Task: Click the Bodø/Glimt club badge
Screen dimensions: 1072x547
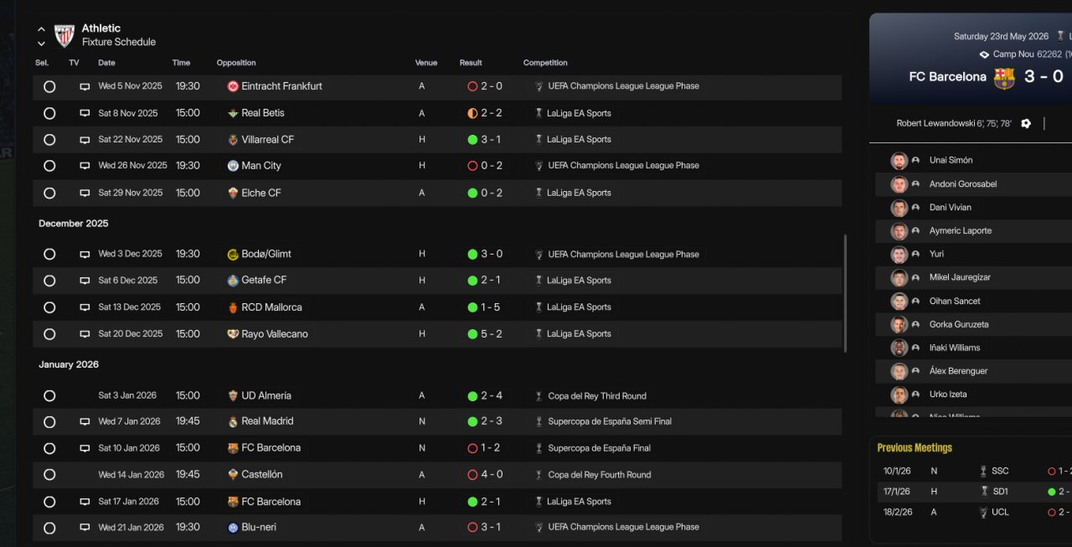Action: (233, 254)
